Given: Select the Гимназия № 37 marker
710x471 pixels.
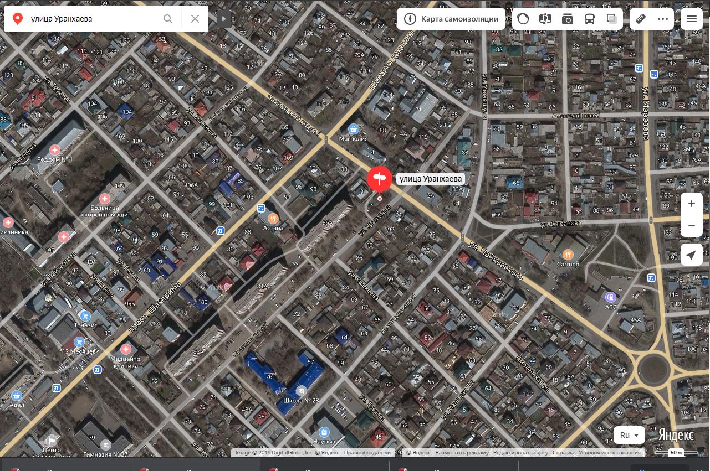Looking at the screenshot, I should (105, 445).
